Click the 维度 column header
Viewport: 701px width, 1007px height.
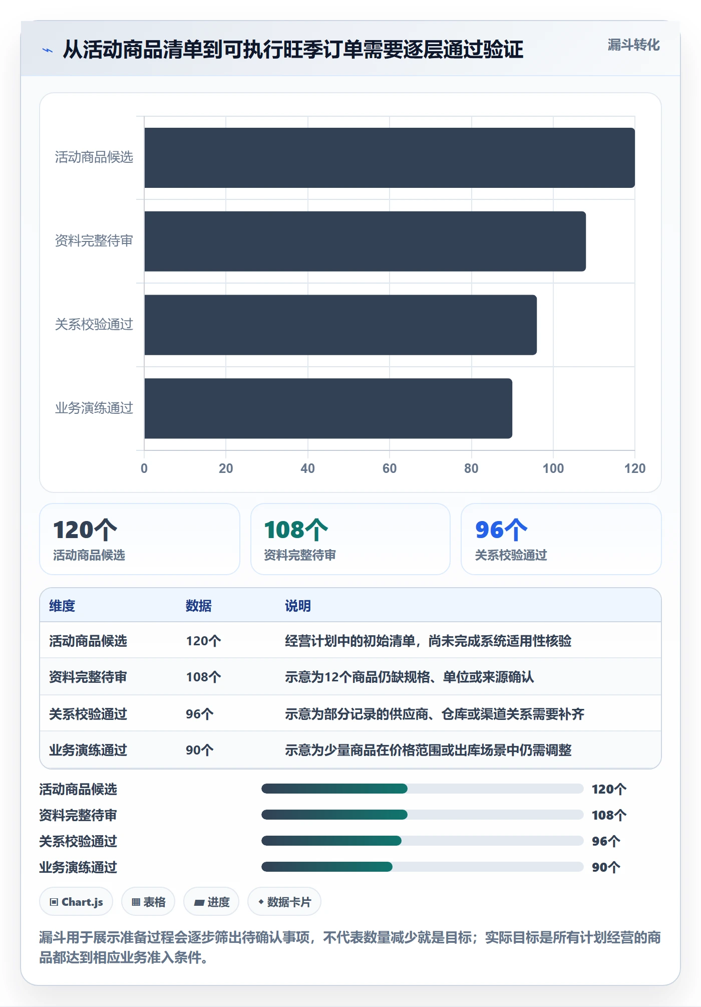62,606
